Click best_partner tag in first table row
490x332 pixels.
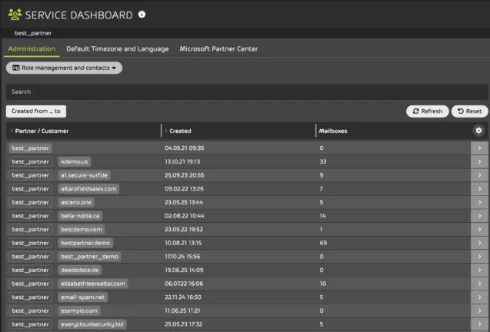pos(30,148)
